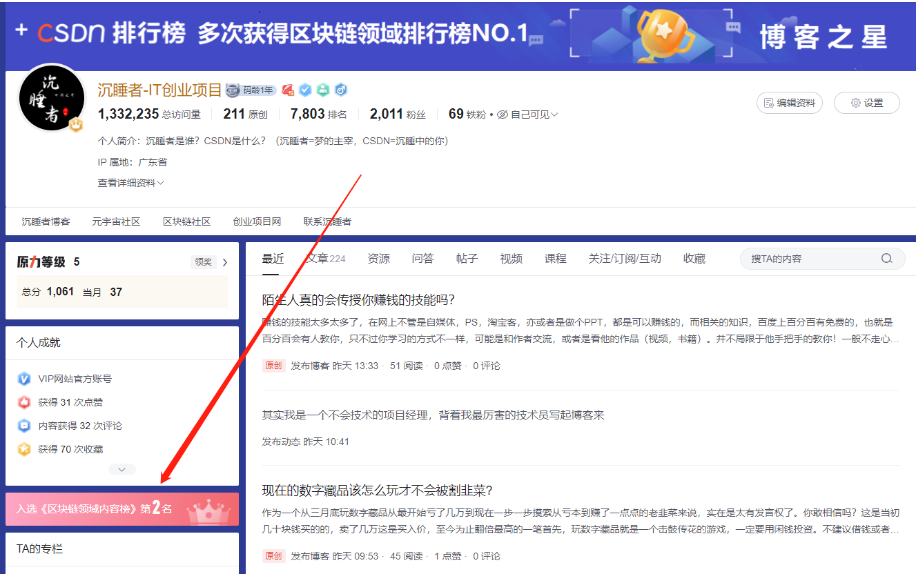916x574 pixels.
Task: Open the 自己可见 dropdown arrow
Action: [x=554, y=115]
